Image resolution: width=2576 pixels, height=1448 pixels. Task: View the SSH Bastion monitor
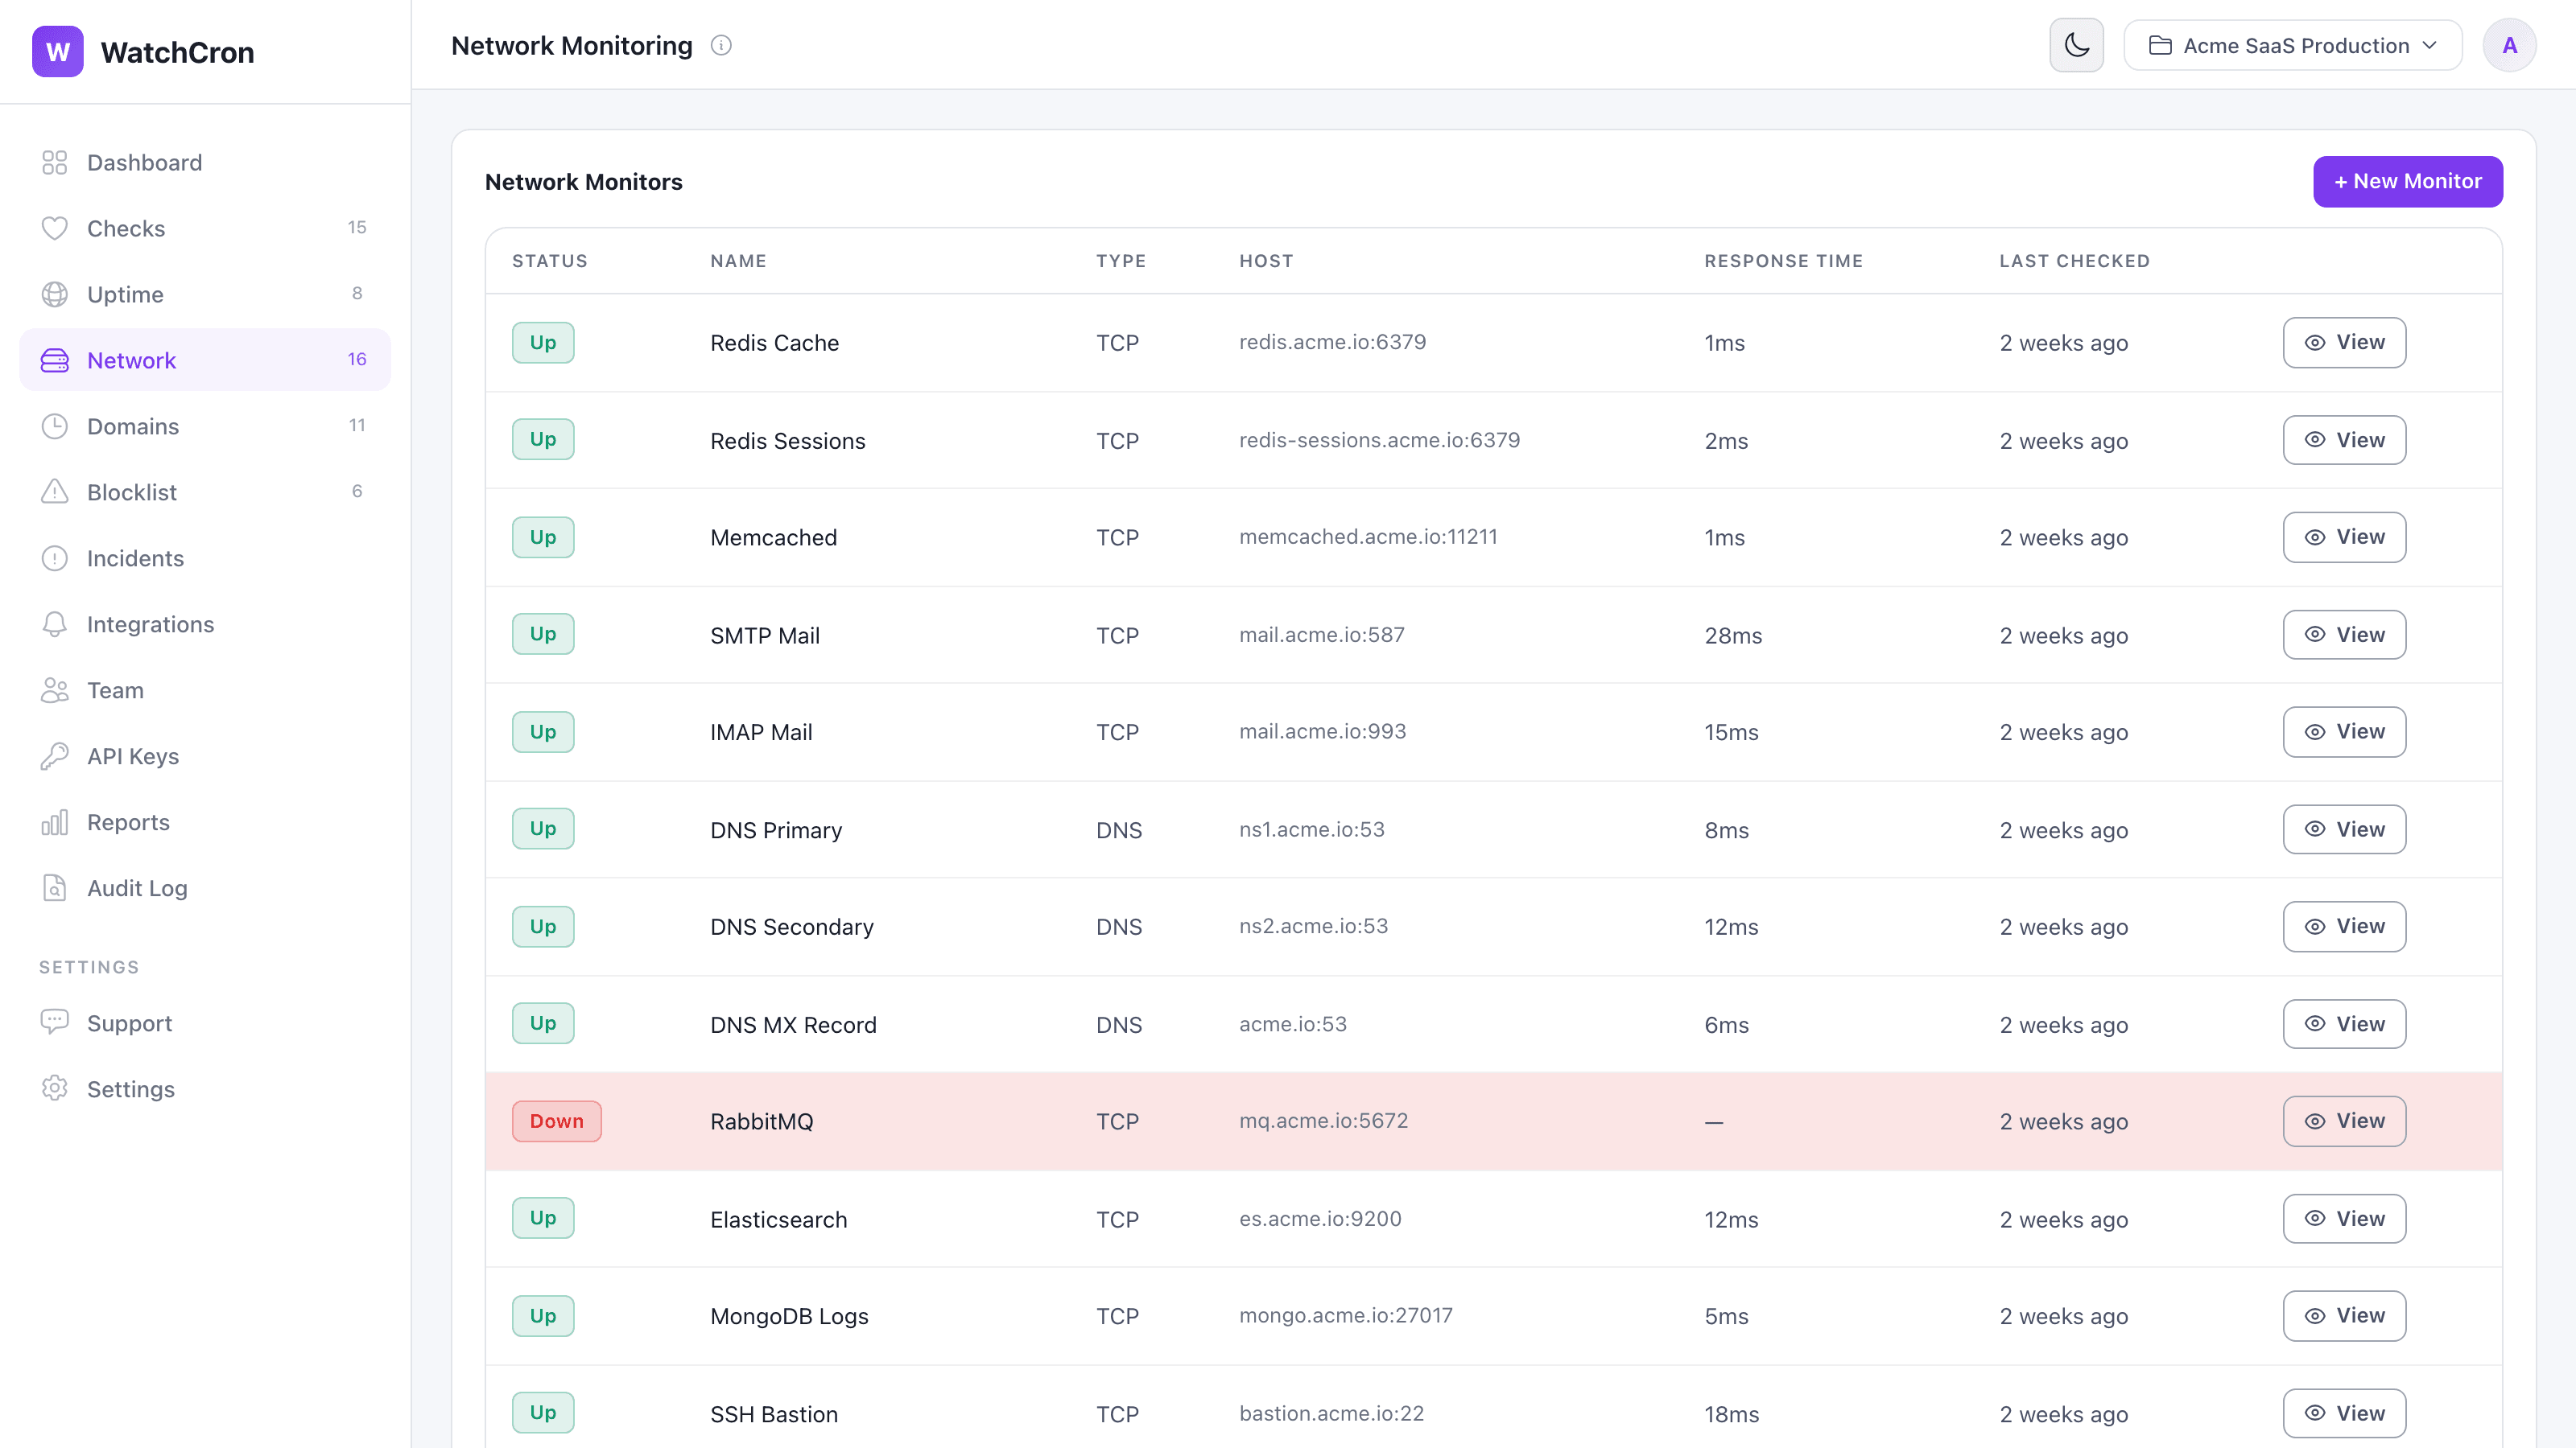[x=2344, y=1414]
